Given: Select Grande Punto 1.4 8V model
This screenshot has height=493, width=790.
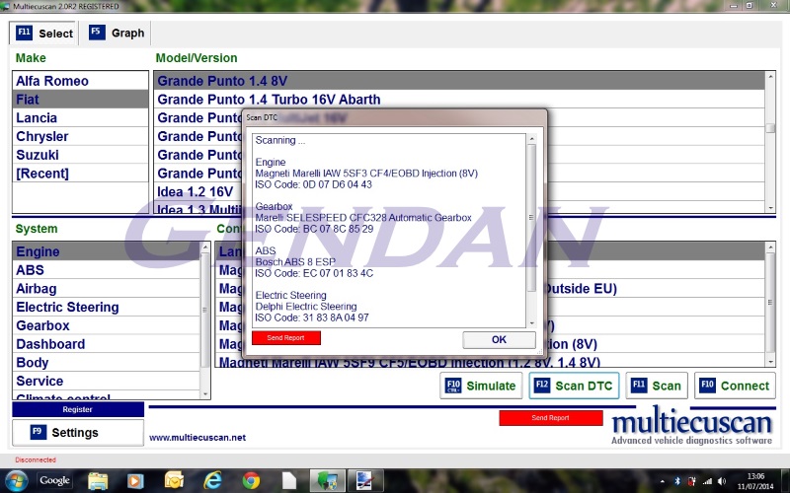Looking at the screenshot, I should [459, 81].
